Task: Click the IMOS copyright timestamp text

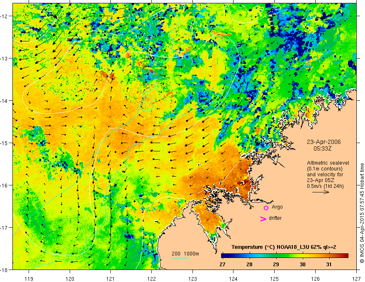Action: point(362,213)
